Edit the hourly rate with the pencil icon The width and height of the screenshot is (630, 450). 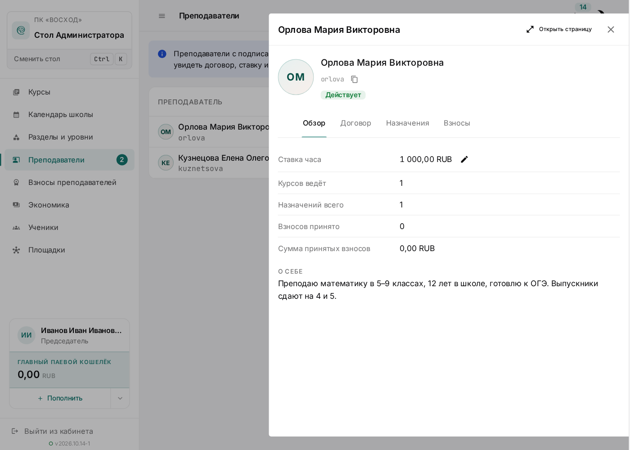[x=464, y=159]
